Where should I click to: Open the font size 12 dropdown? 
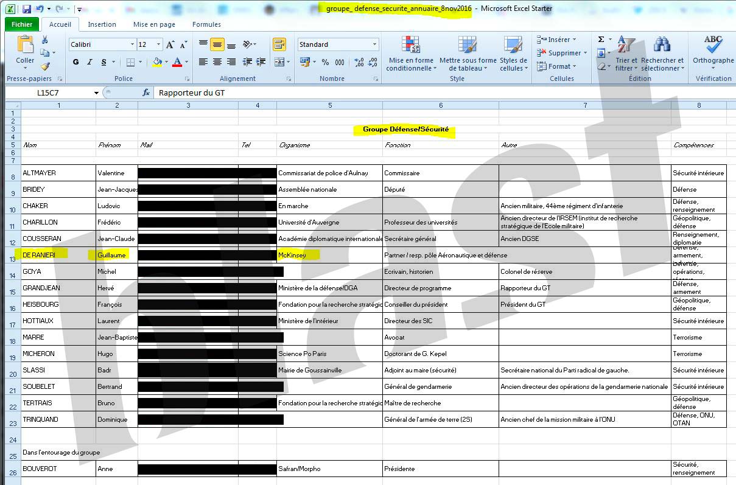(159, 44)
